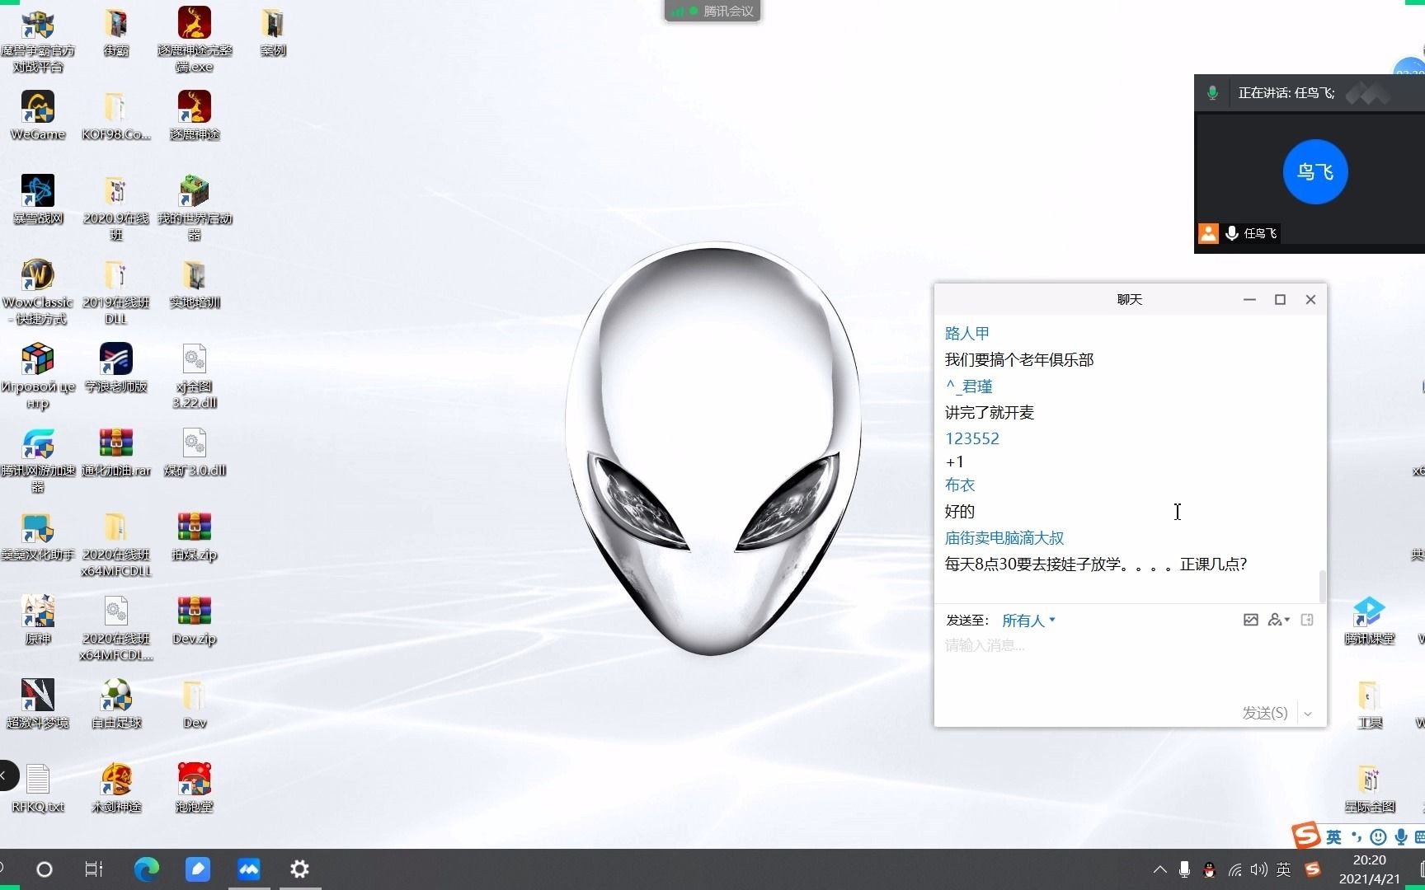Click the black arrow tab at left edge
The width and height of the screenshot is (1425, 890).
pos(7,775)
